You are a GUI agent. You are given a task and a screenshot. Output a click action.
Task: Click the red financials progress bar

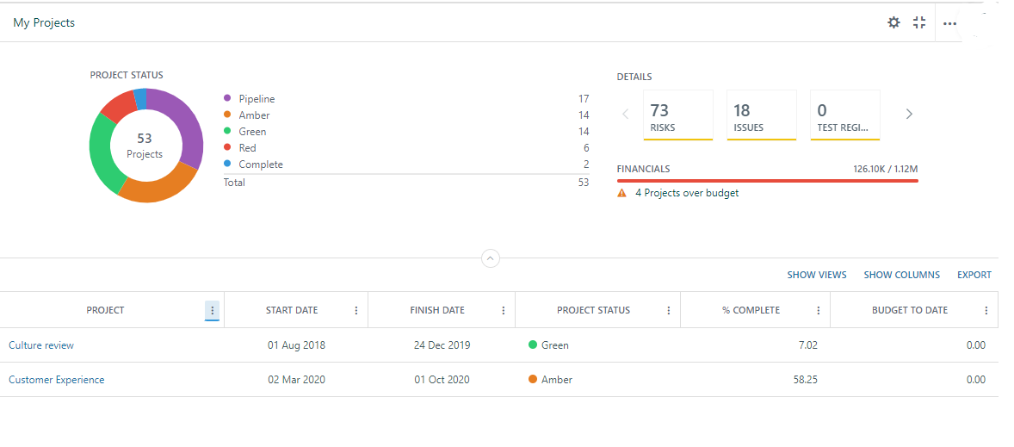(x=768, y=181)
